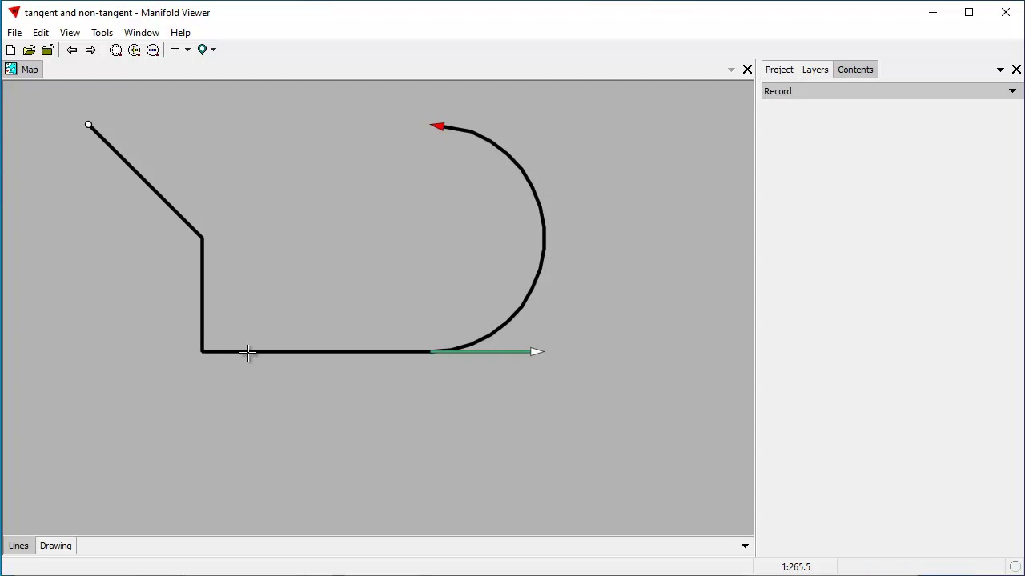Click the white circle vertex at line start

pyautogui.click(x=89, y=125)
